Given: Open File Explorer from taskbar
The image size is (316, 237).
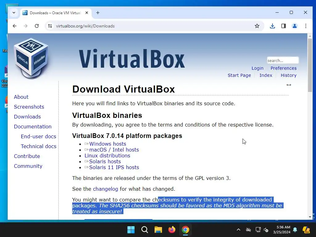Looking at the screenshot, I should pyautogui.click(x=158, y=230).
